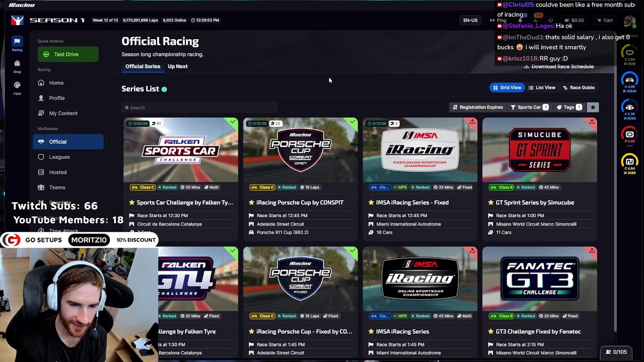
Task: Click the green Test Drive button
Action: 68,54
